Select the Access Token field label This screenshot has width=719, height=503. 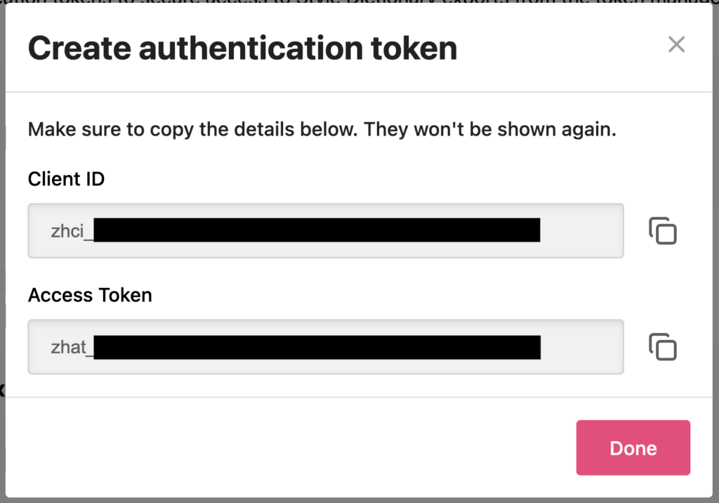(90, 295)
